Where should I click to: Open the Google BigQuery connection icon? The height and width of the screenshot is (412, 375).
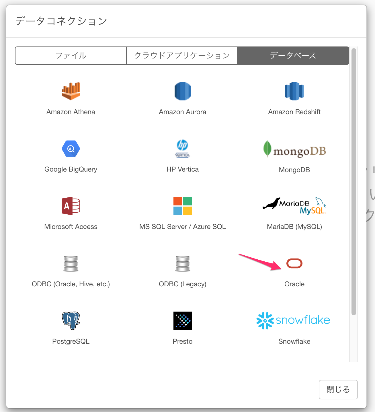[71, 149]
